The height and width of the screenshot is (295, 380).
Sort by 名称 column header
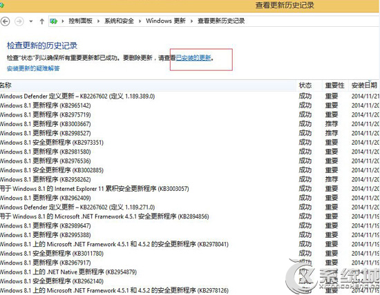tap(148, 85)
